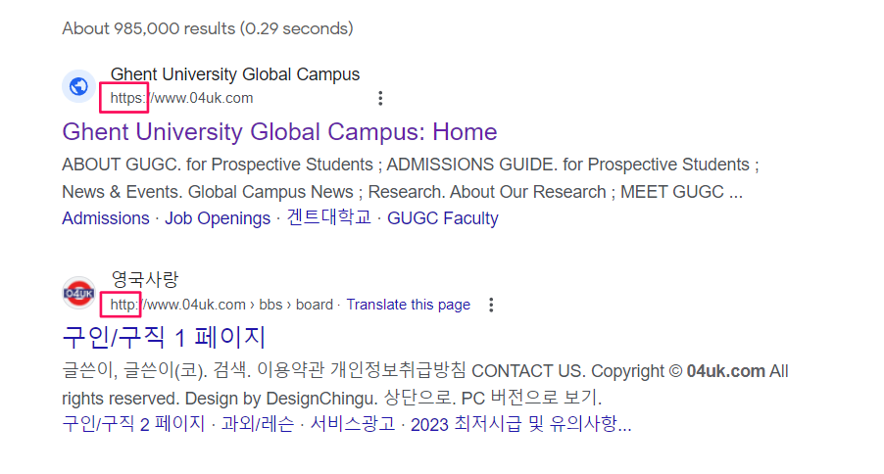Screen dimensions: 884x474
Task: Open the 2023 최저시급 및 유의사항 sitelink
Action: [x=521, y=424]
